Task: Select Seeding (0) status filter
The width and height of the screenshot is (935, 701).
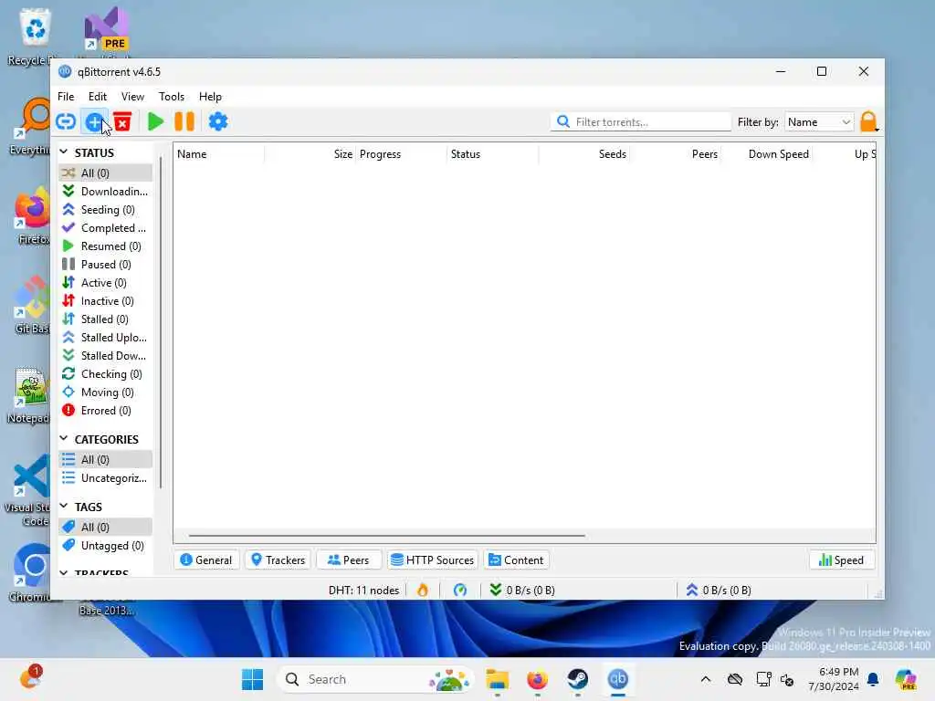Action: pyautogui.click(x=106, y=210)
